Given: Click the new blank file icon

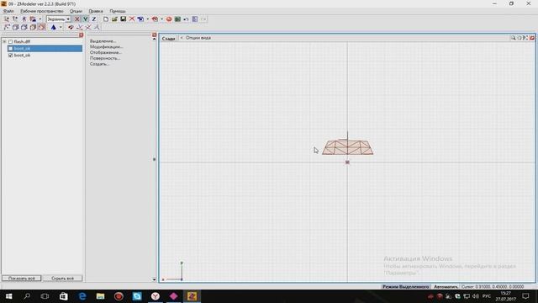Looking at the screenshot, I should tap(106, 19).
